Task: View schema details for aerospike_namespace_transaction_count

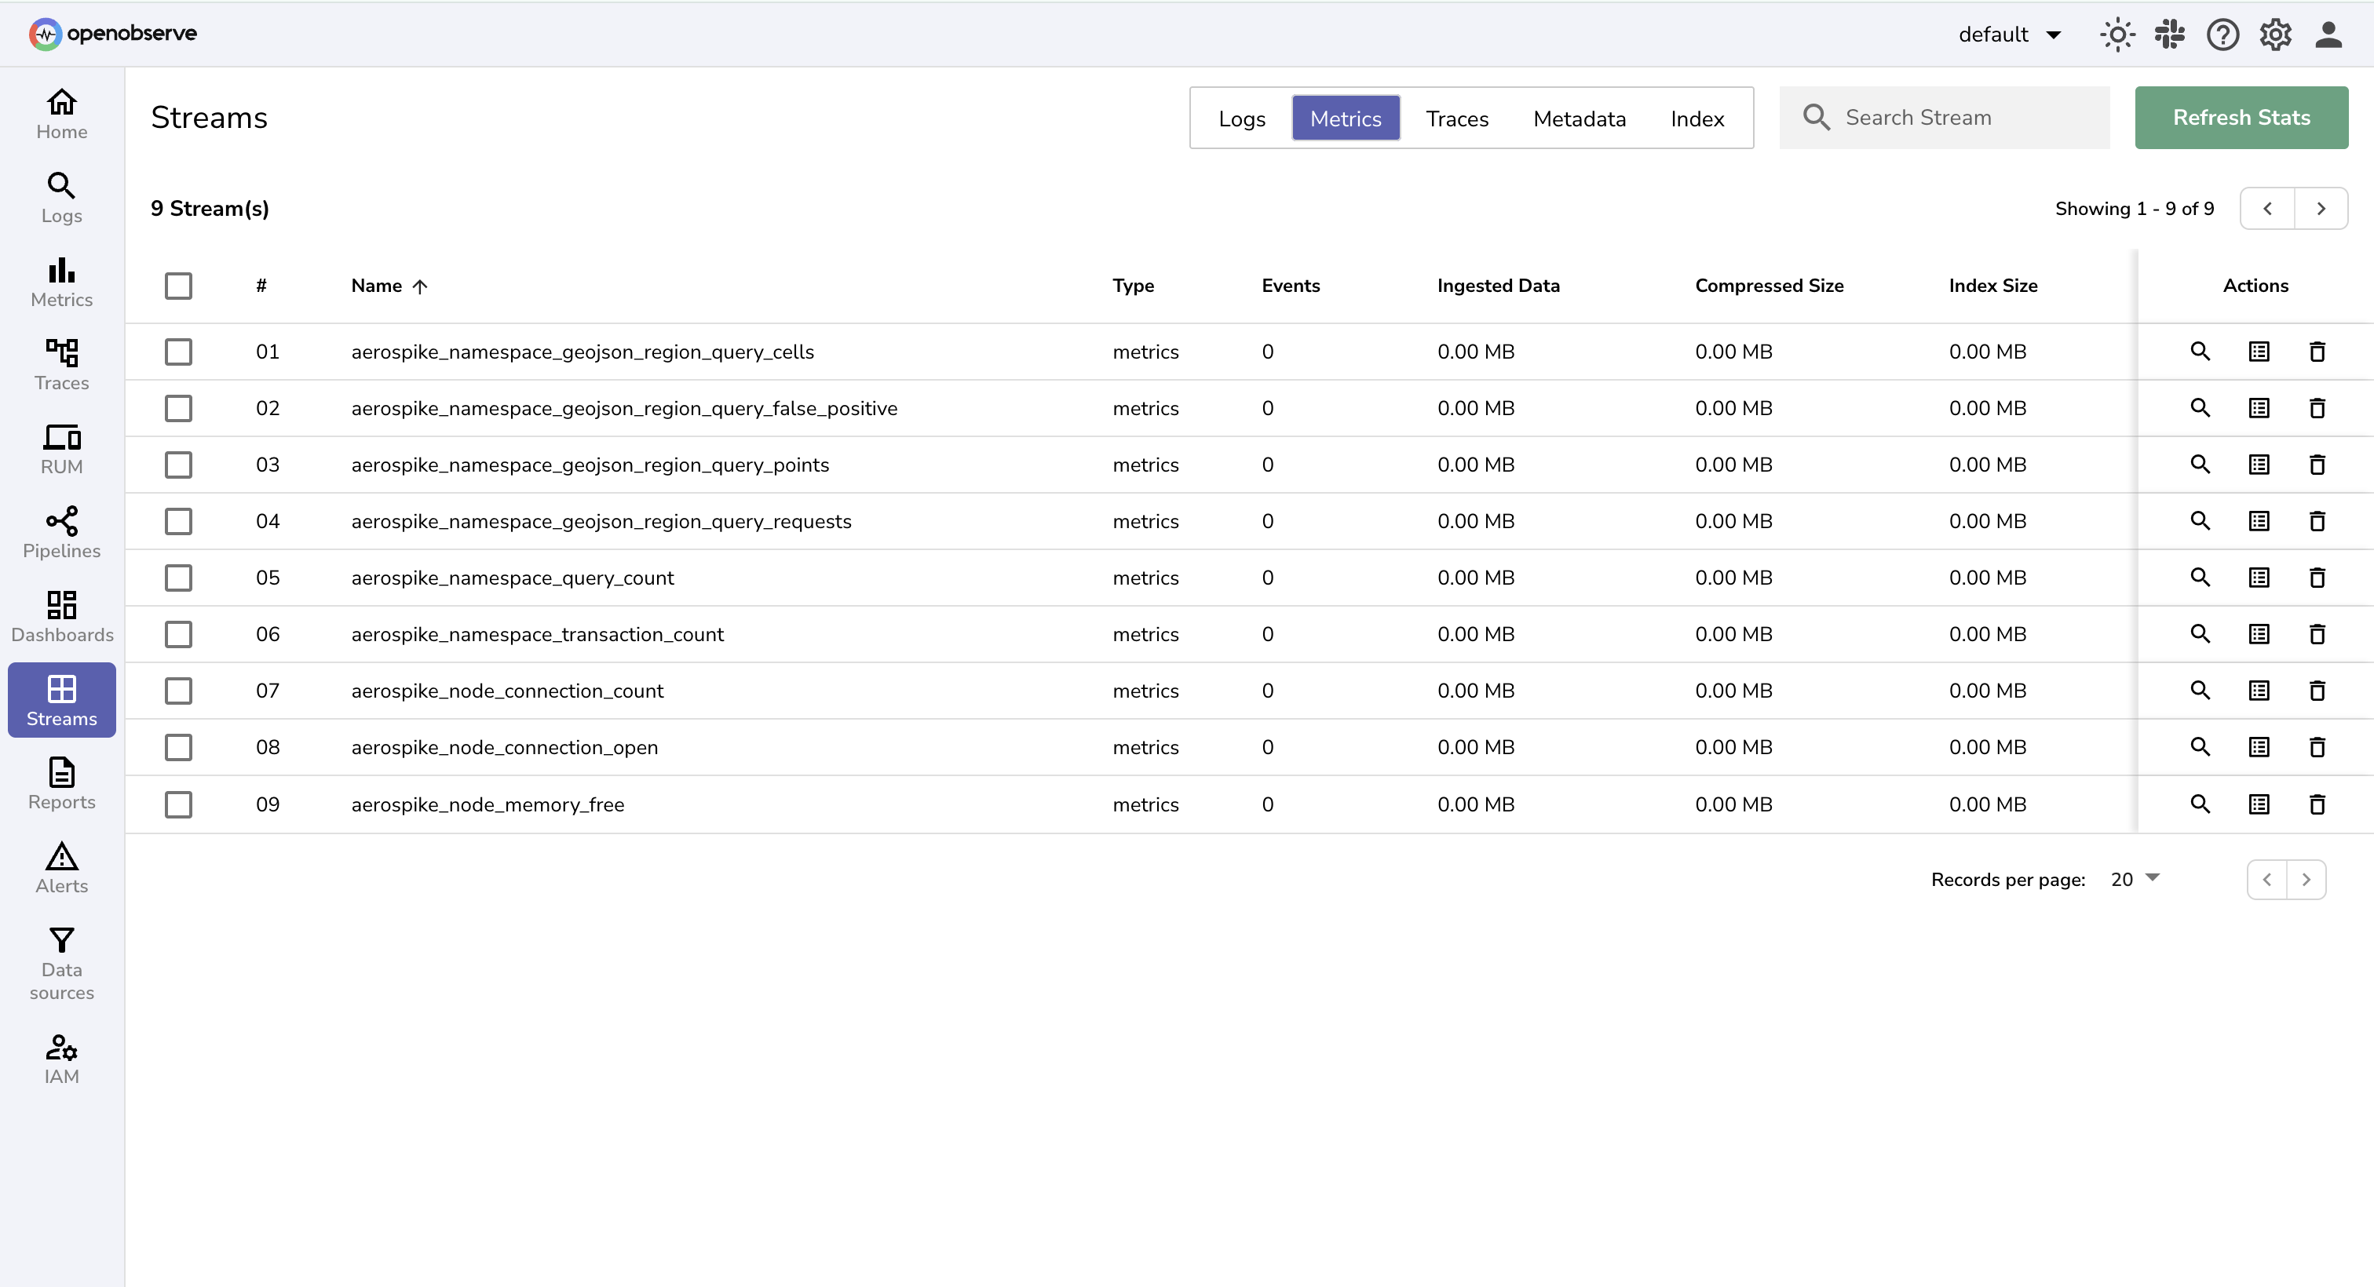Action: (2259, 634)
